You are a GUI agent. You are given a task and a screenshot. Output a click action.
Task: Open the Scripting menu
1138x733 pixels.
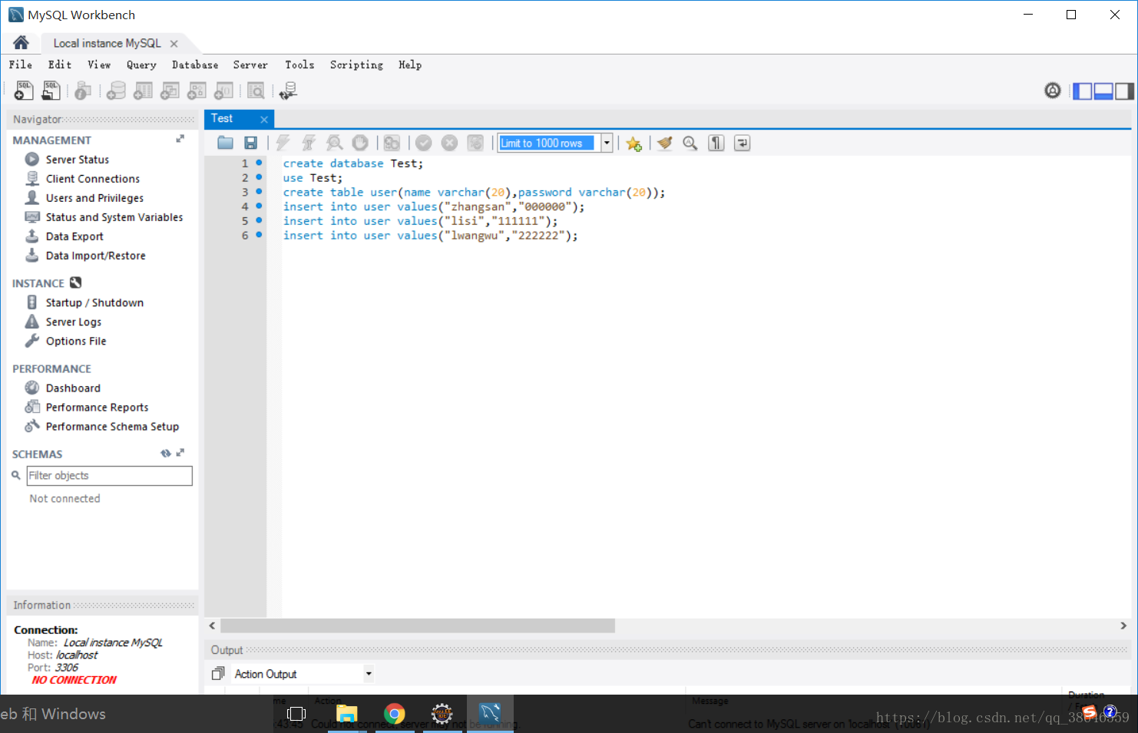[x=356, y=65]
